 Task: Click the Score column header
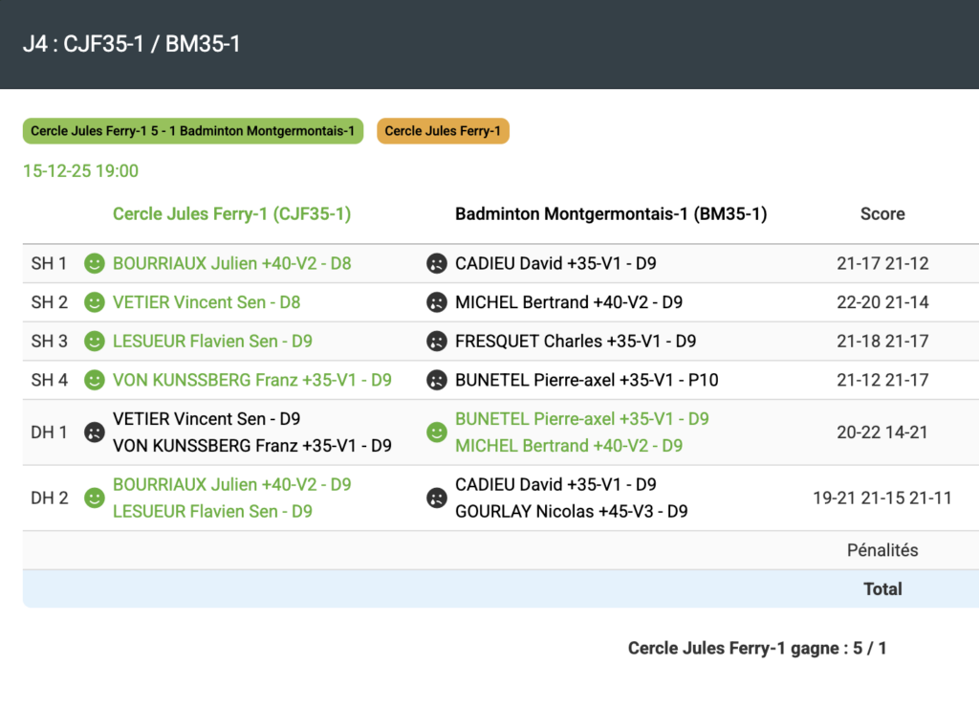point(881,214)
